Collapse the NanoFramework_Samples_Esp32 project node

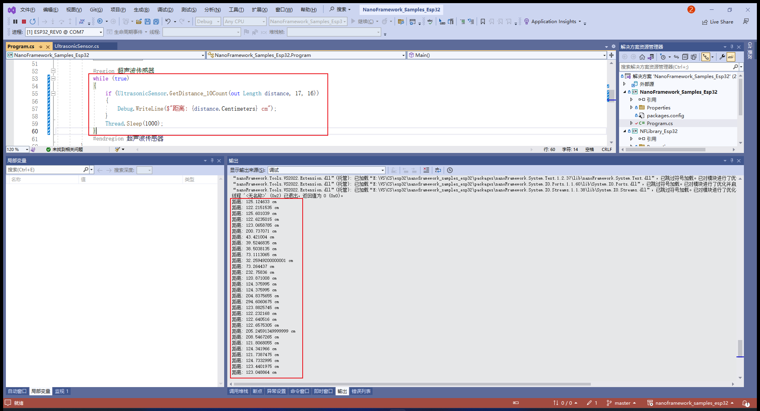625,92
